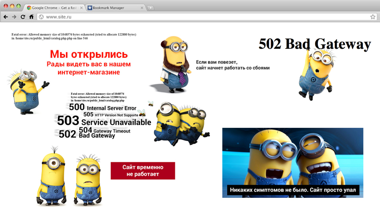Open the home page via house icon

pos(31,17)
